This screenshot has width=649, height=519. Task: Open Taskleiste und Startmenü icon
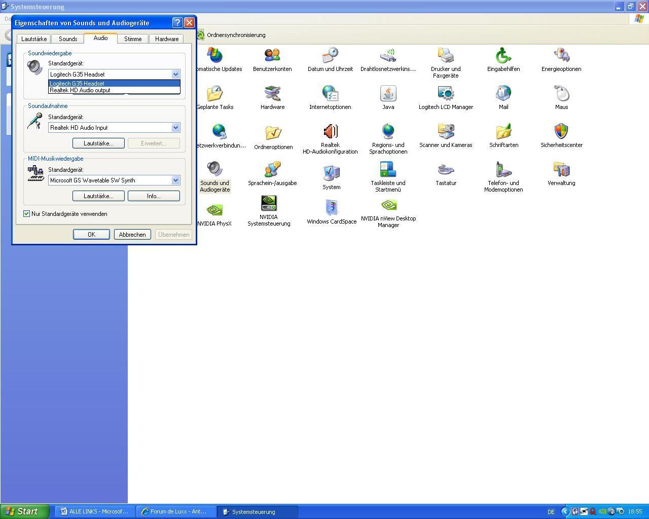tap(388, 177)
